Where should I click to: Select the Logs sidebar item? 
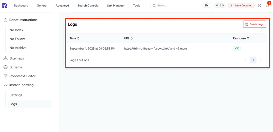(30, 104)
